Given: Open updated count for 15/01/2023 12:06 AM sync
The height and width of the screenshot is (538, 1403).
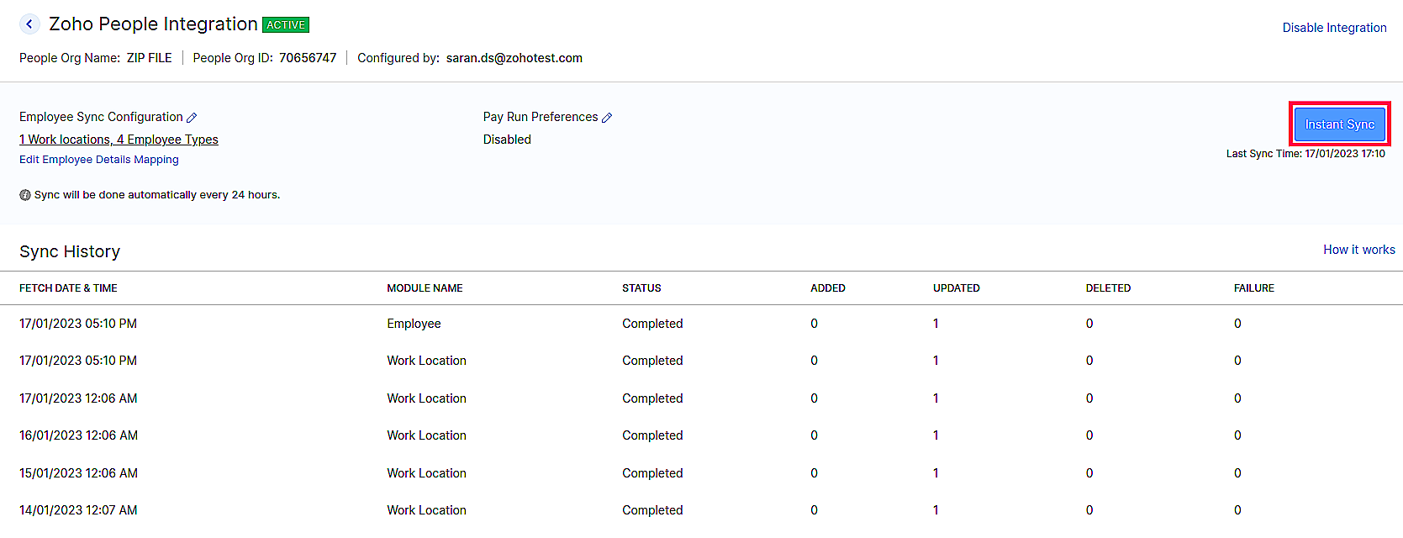Looking at the screenshot, I should (x=936, y=473).
